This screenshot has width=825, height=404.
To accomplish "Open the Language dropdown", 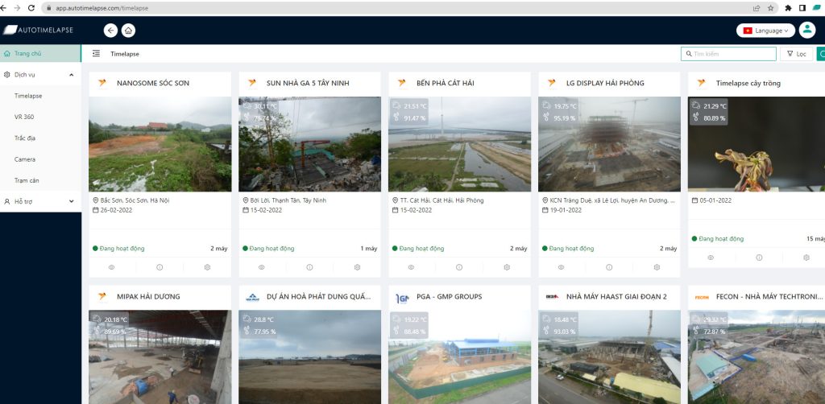I will pyautogui.click(x=765, y=31).
